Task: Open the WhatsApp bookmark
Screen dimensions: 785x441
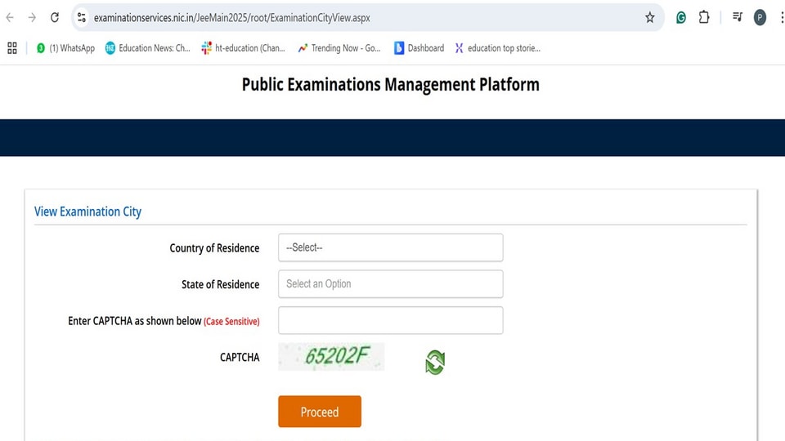Action: pyautogui.click(x=65, y=48)
